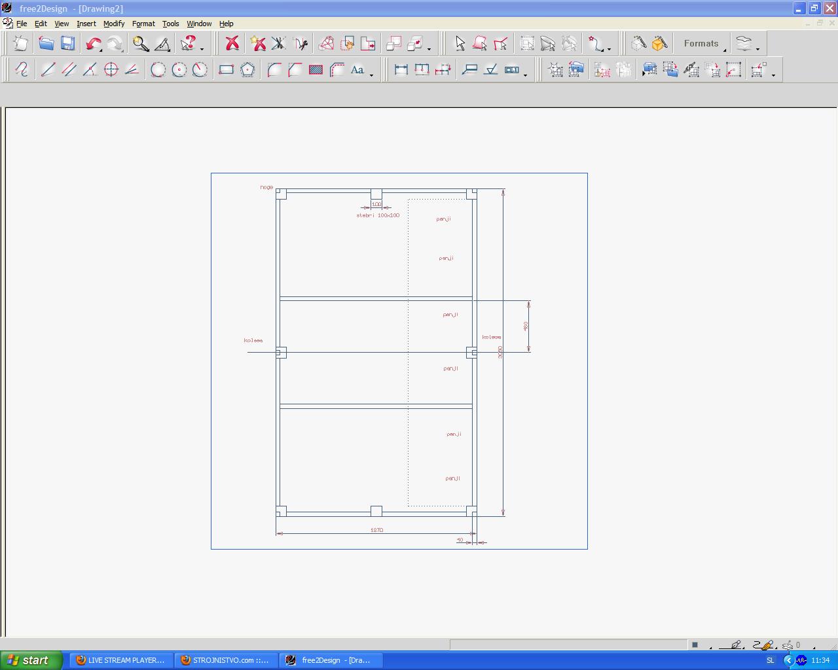Open the File menu
Viewport: 838px width, 670px height.
(x=22, y=24)
